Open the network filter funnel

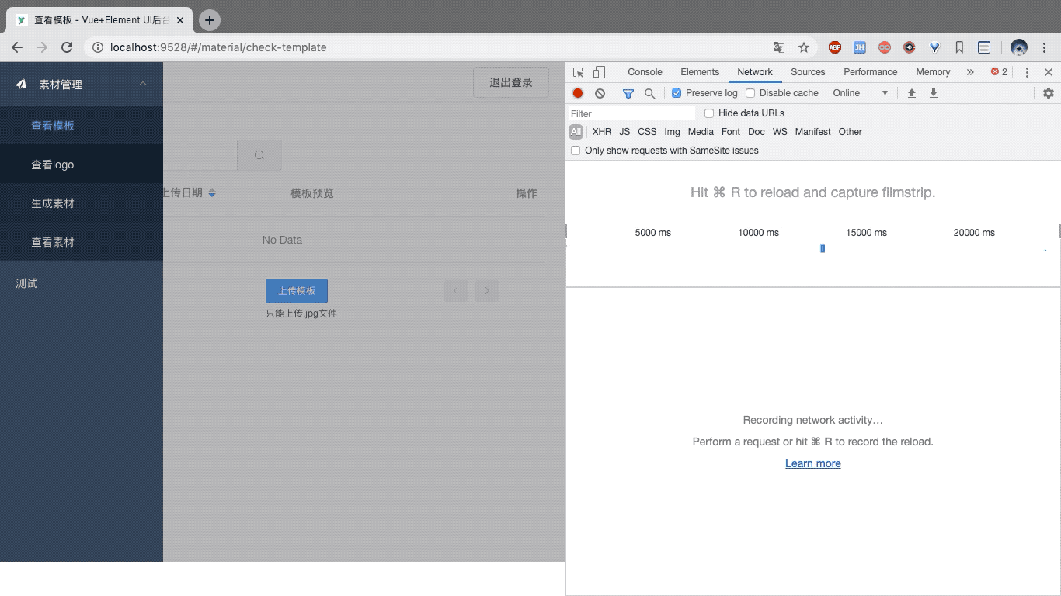click(x=628, y=93)
